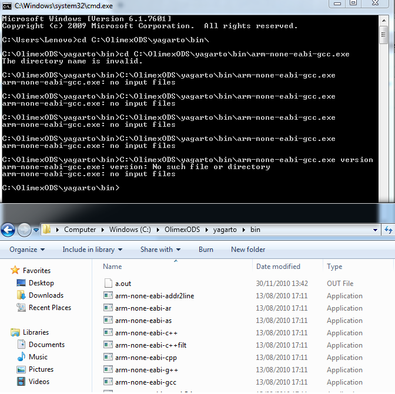This screenshot has height=394, width=395.
Task: Expand arrow after Computer in breadcrumb
Action: tap(102, 230)
